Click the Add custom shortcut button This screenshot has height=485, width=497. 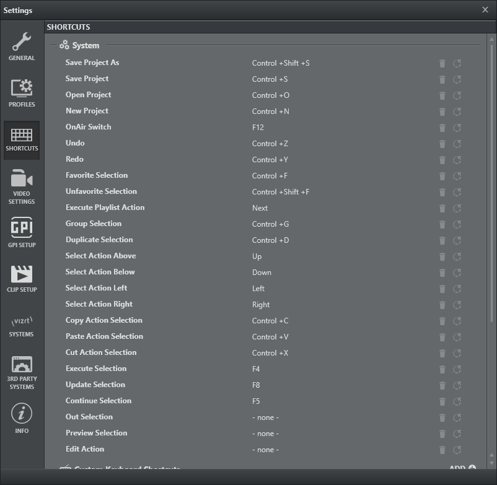(462, 468)
